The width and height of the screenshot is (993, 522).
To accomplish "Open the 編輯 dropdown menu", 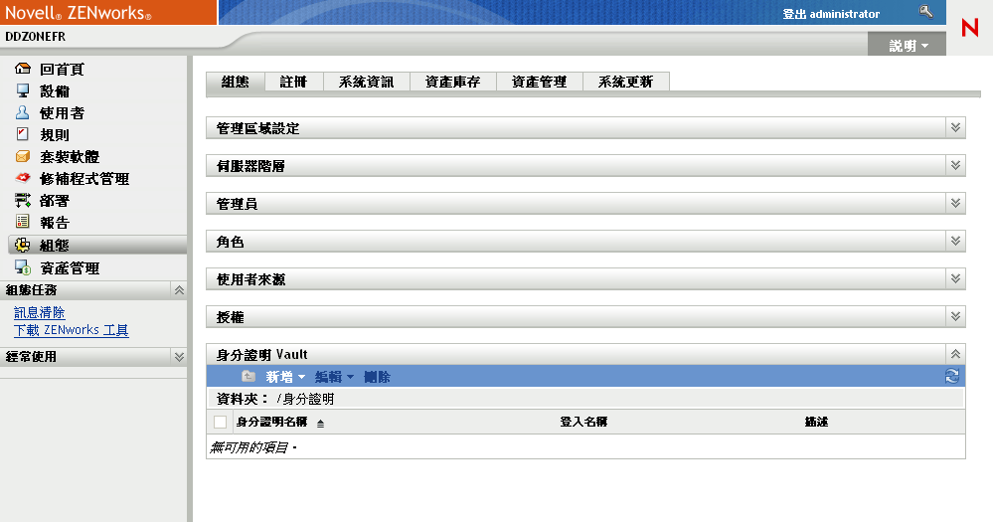I will (334, 377).
